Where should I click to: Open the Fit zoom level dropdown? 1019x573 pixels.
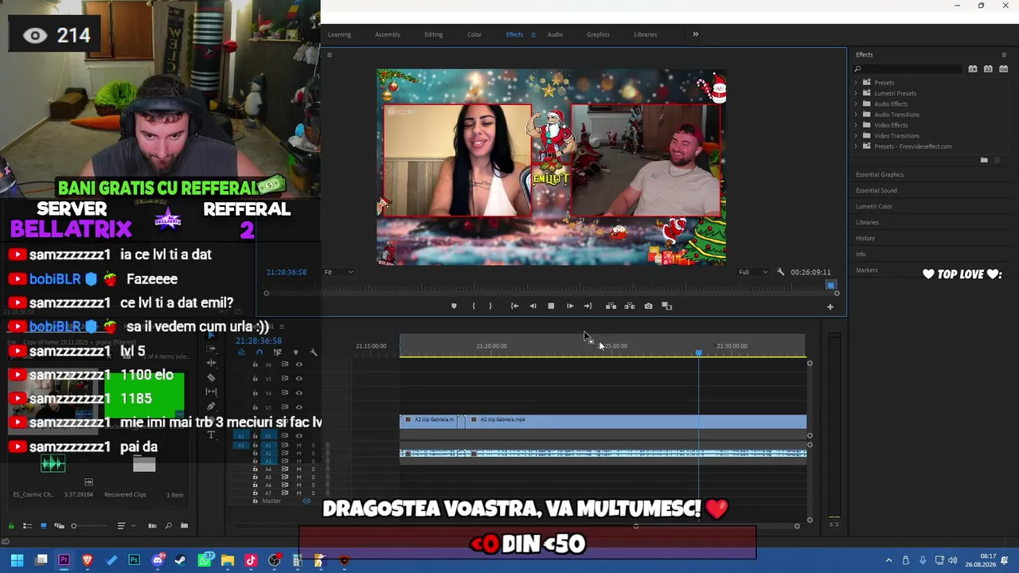click(339, 272)
